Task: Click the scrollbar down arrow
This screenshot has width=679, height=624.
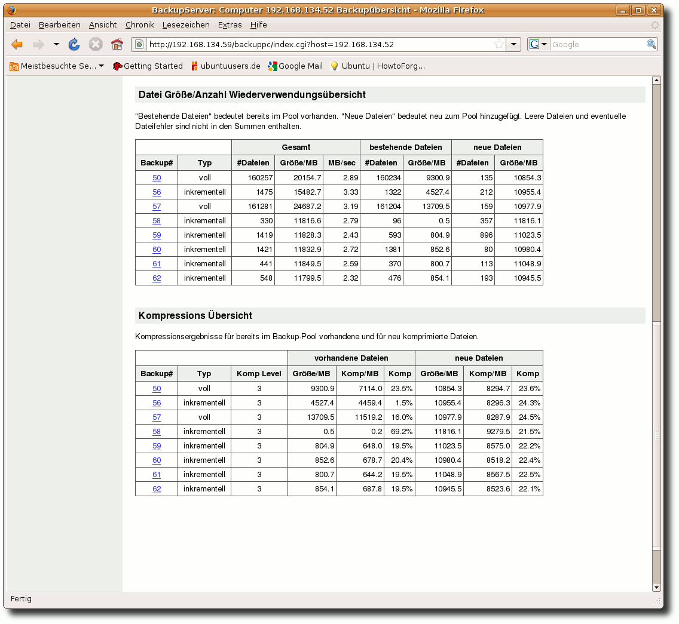Action: click(656, 587)
